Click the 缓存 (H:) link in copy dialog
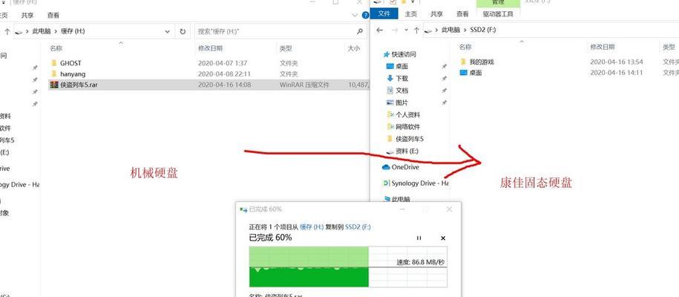 [x=312, y=226]
